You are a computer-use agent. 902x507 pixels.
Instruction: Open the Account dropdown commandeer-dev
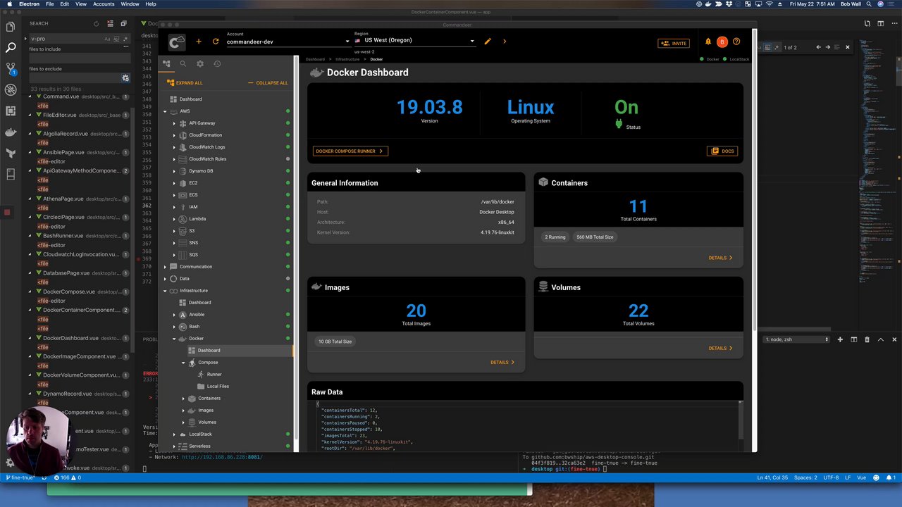288,42
